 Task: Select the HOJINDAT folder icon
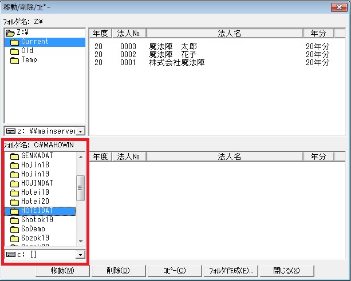pos(15,183)
